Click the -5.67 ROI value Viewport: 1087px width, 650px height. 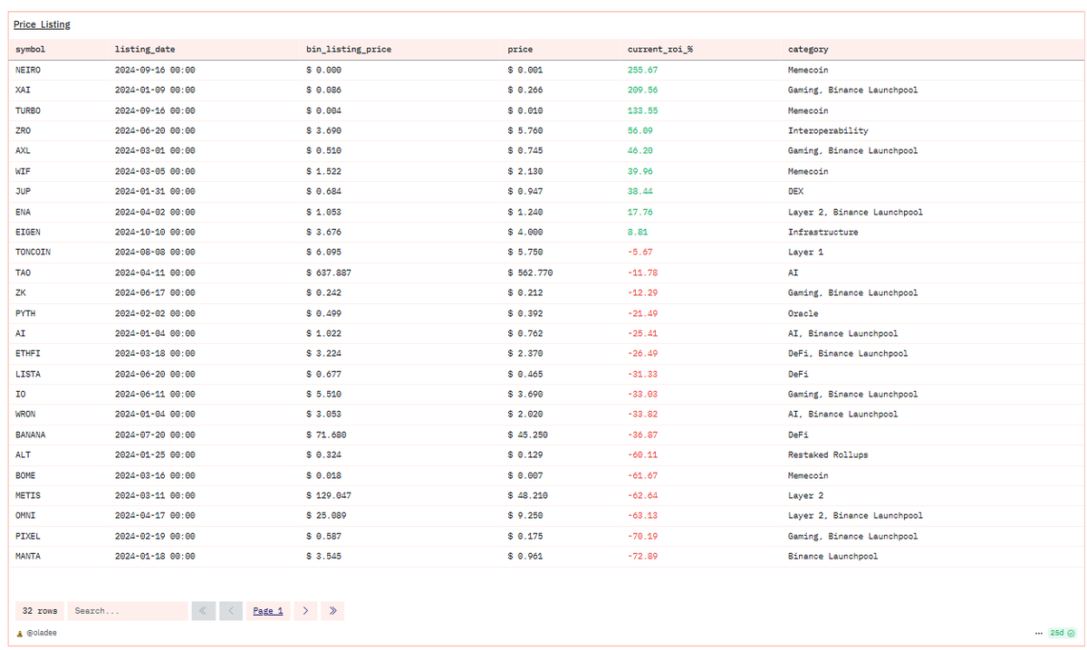coord(640,253)
